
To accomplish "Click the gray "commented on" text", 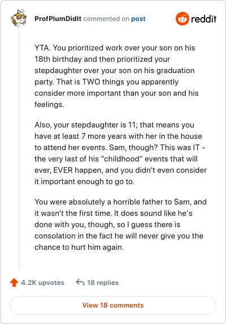I will [x=106, y=19].
